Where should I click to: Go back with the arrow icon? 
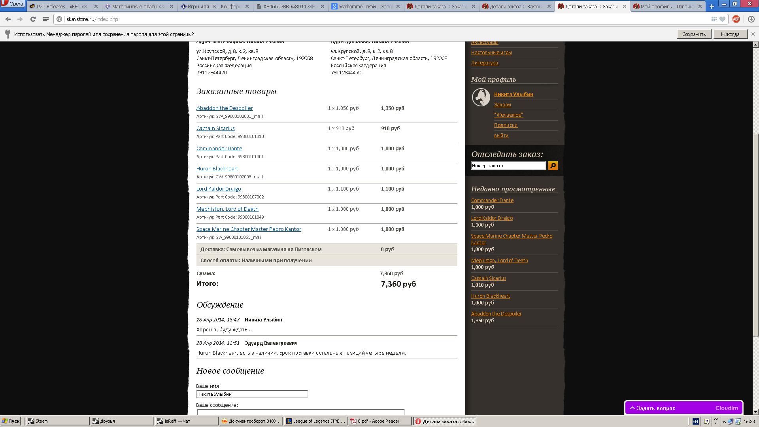[x=8, y=19]
